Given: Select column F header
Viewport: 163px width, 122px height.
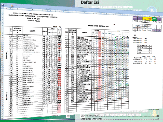Looking at the screenshot, I should tap(50, 11).
